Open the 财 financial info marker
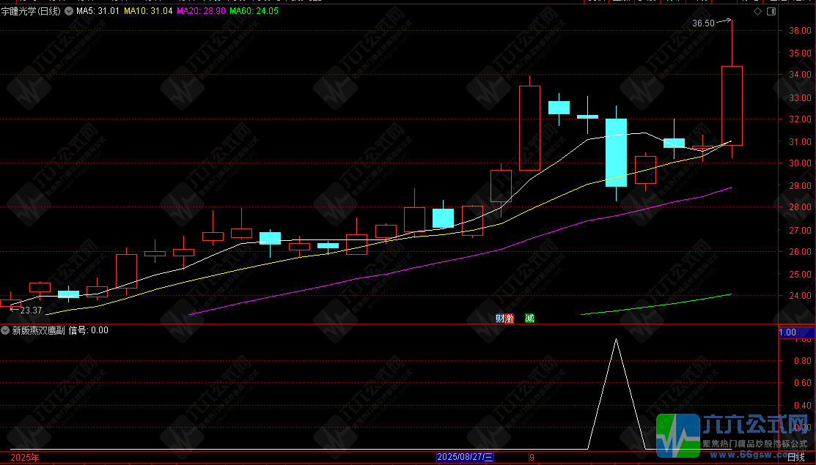The height and width of the screenshot is (465, 816). [x=500, y=319]
